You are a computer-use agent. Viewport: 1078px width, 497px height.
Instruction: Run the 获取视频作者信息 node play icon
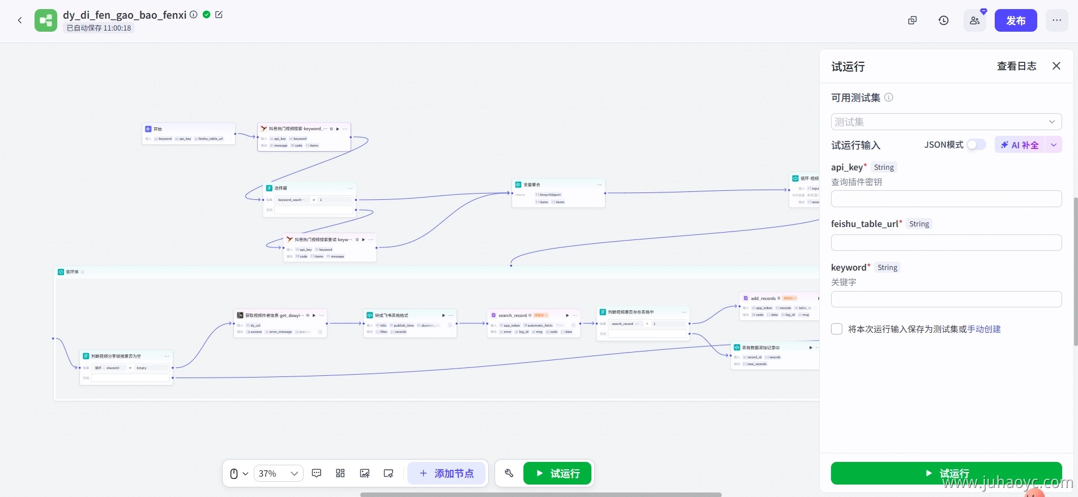click(314, 315)
